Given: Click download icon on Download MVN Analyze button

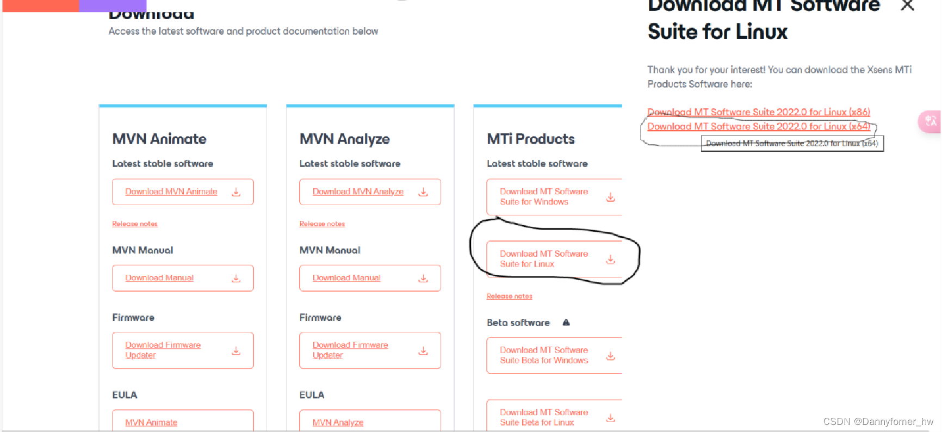Looking at the screenshot, I should point(423,192).
